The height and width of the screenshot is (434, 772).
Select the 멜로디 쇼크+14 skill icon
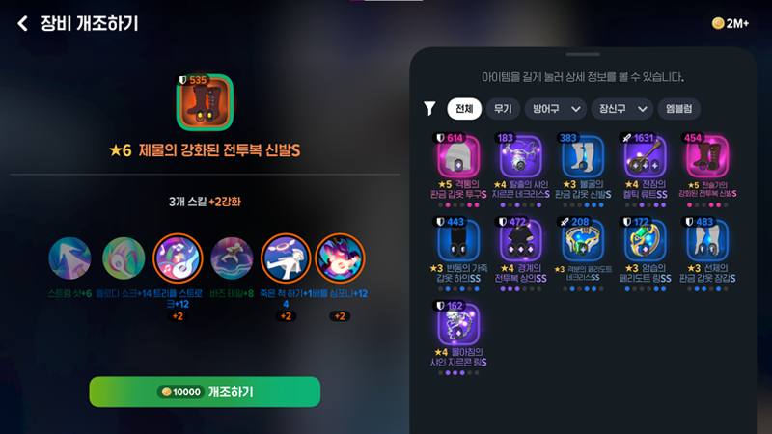[124, 258]
